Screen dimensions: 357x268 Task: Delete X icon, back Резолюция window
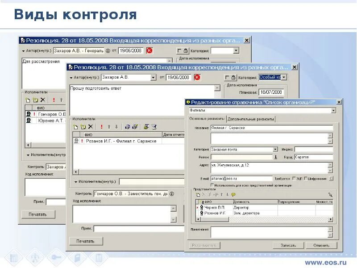43,100
